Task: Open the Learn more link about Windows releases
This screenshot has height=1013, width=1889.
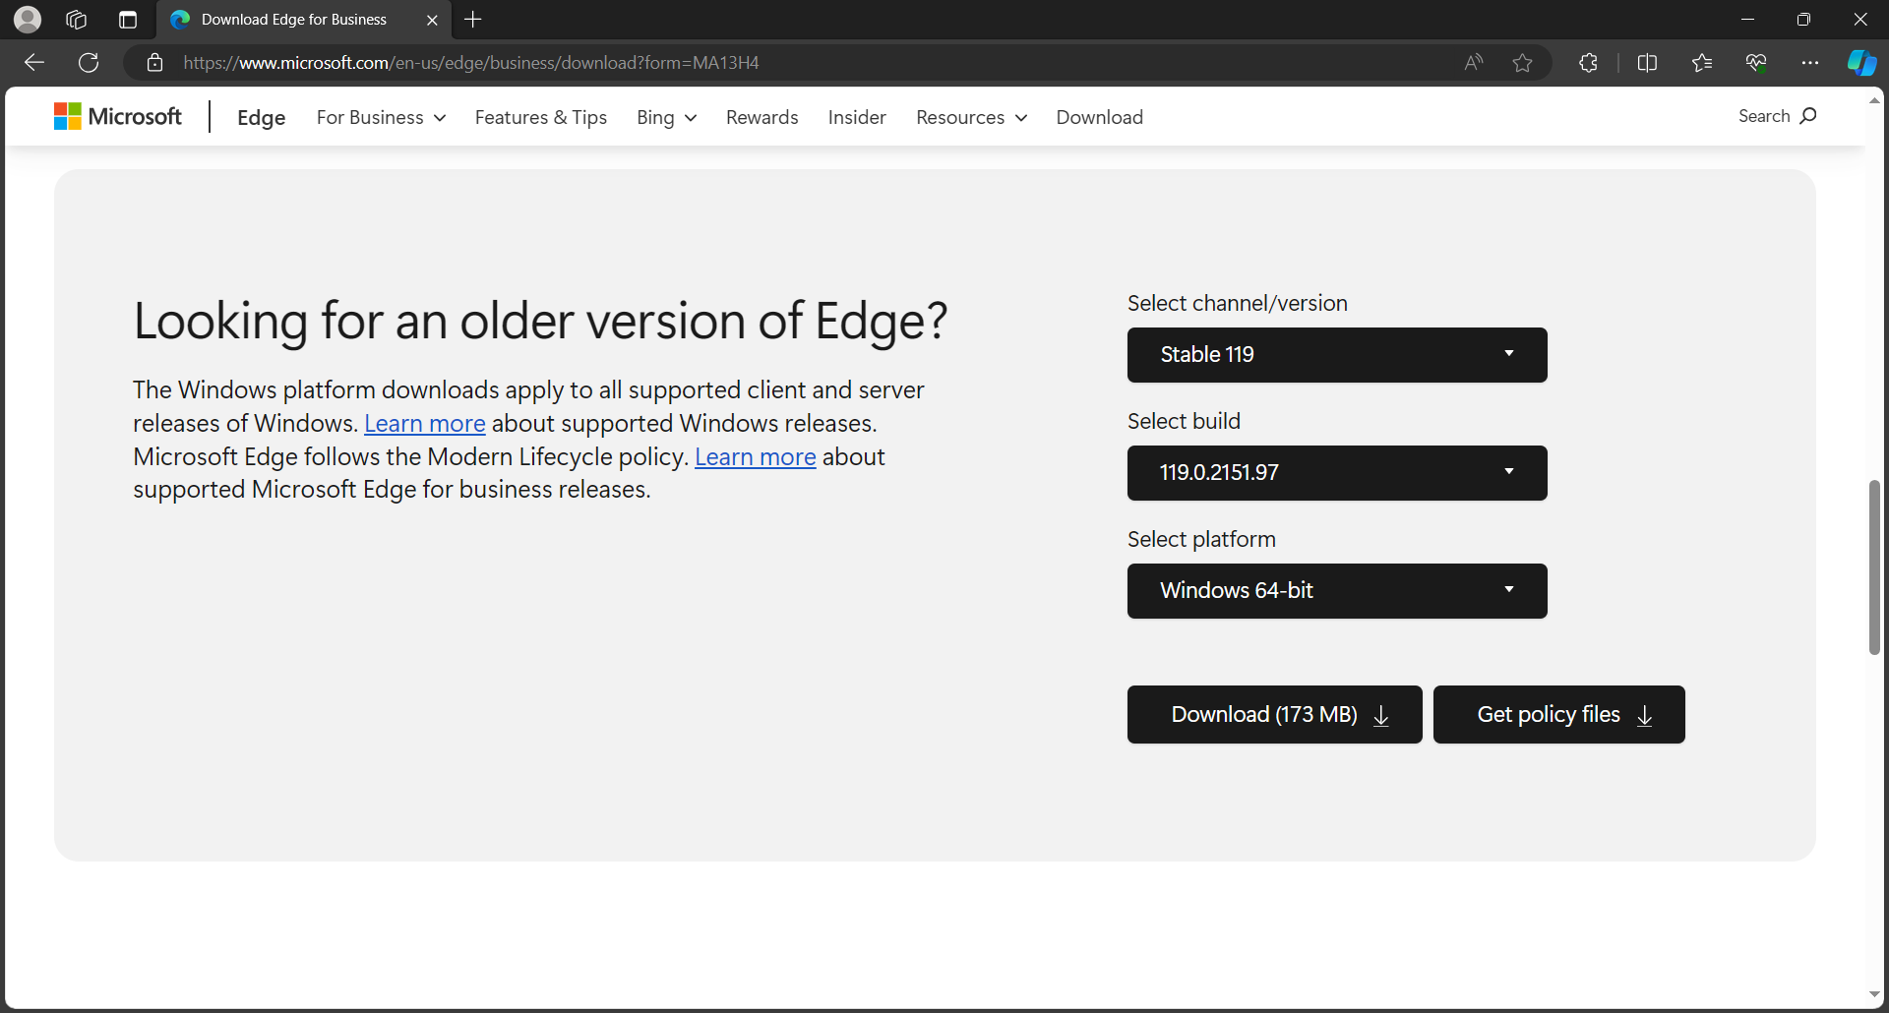Action: [424, 423]
